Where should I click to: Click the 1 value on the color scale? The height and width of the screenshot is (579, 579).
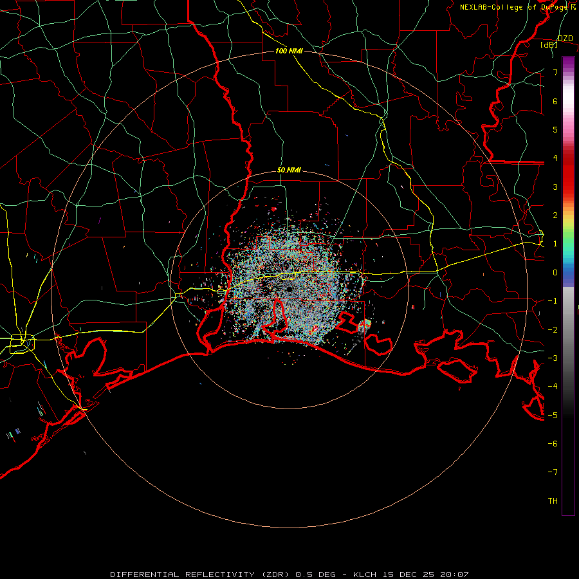tap(555, 244)
